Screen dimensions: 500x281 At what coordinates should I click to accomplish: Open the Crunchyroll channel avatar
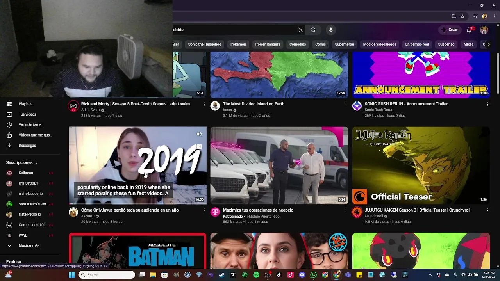pyautogui.click(x=357, y=212)
